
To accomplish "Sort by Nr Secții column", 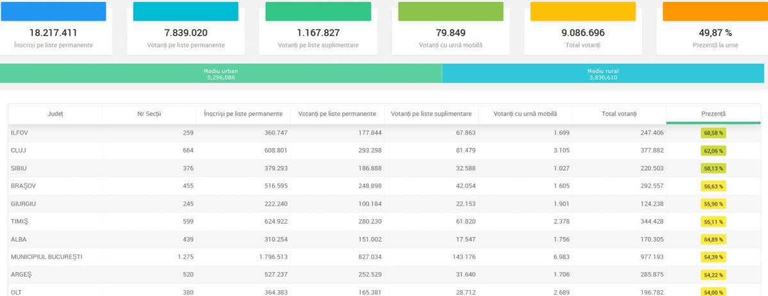I will (149, 113).
